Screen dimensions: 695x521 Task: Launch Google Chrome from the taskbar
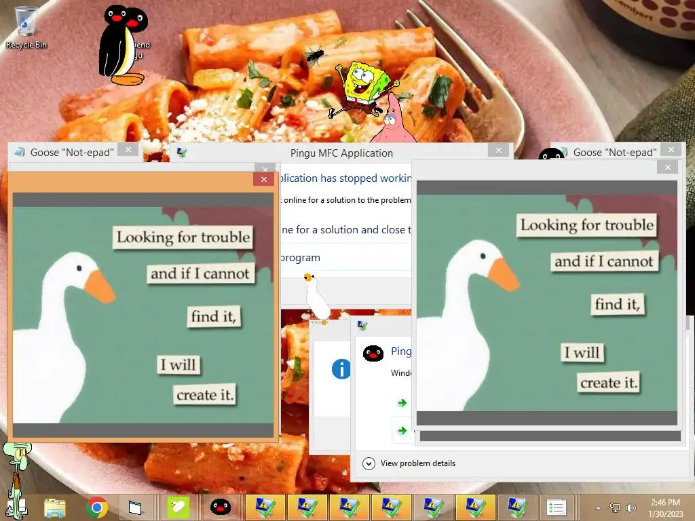(96, 507)
